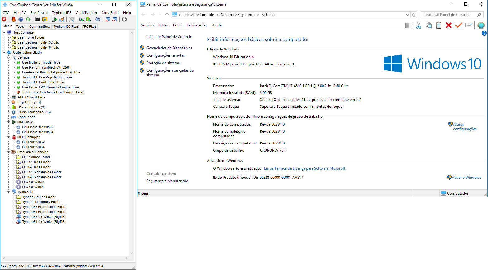The height and width of the screenshot is (270, 488).
Task: Open the Ferramentas menu
Action: pyautogui.click(x=197, y=25)
